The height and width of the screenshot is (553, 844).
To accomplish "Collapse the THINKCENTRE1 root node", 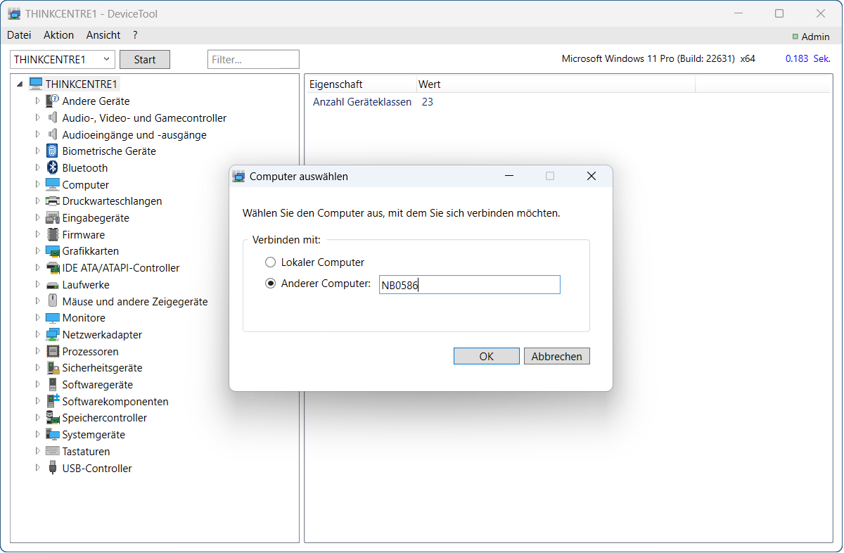I will [20, 84].
